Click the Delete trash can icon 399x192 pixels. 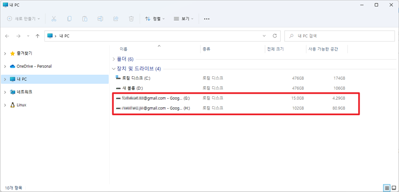pyautogui.click(x=131, y=19)
